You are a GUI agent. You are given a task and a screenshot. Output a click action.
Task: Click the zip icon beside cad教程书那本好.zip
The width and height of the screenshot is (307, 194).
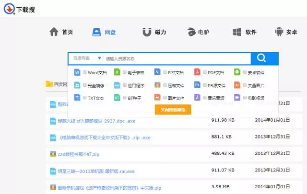53,154
